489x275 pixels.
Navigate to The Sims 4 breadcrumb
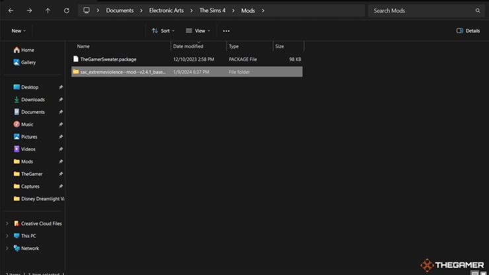click(212, 11)
